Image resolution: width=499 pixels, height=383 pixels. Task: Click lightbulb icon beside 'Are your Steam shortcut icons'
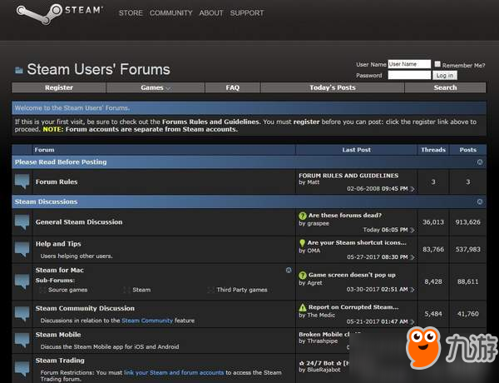tap(302, 243)
